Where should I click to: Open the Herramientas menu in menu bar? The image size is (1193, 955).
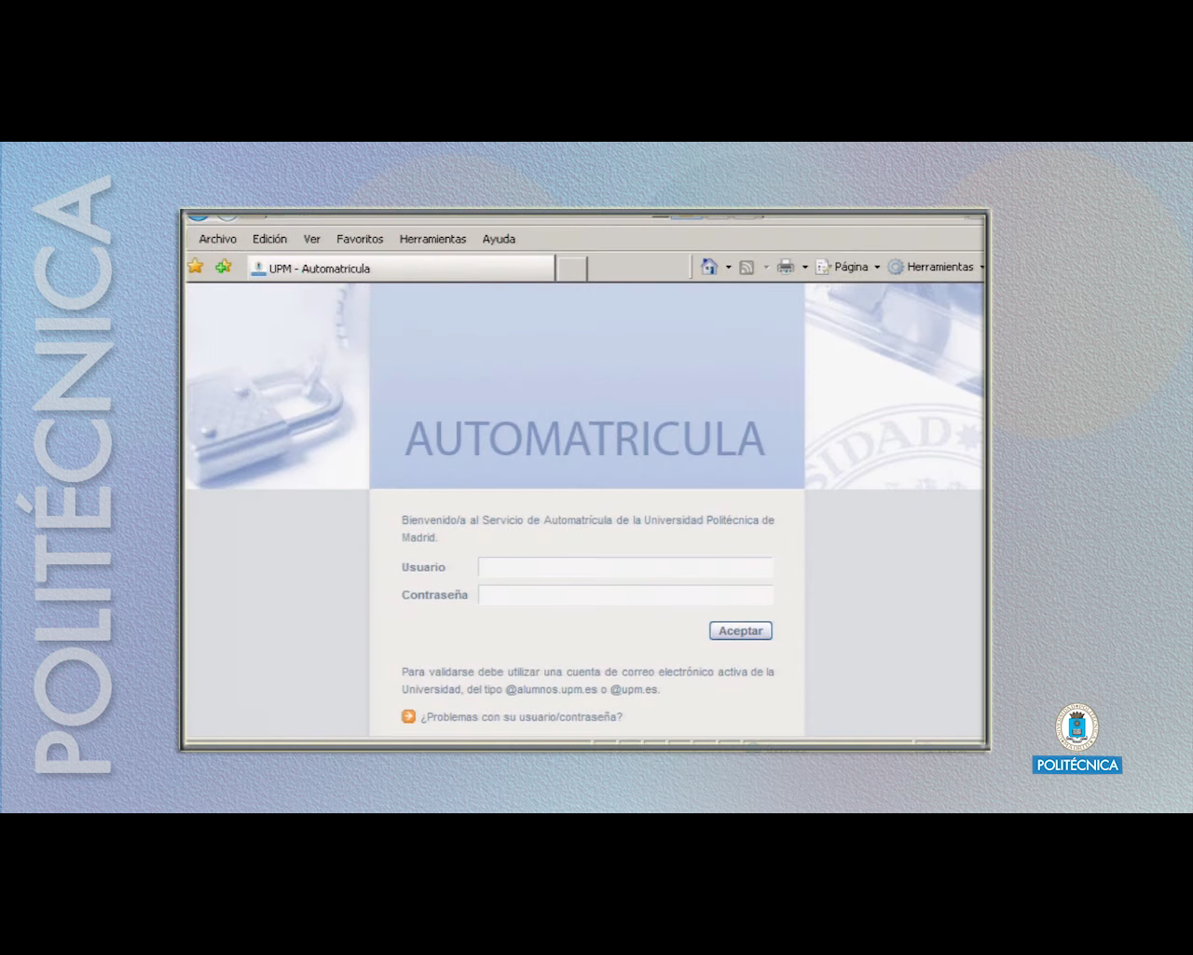(x=432, y=239)
